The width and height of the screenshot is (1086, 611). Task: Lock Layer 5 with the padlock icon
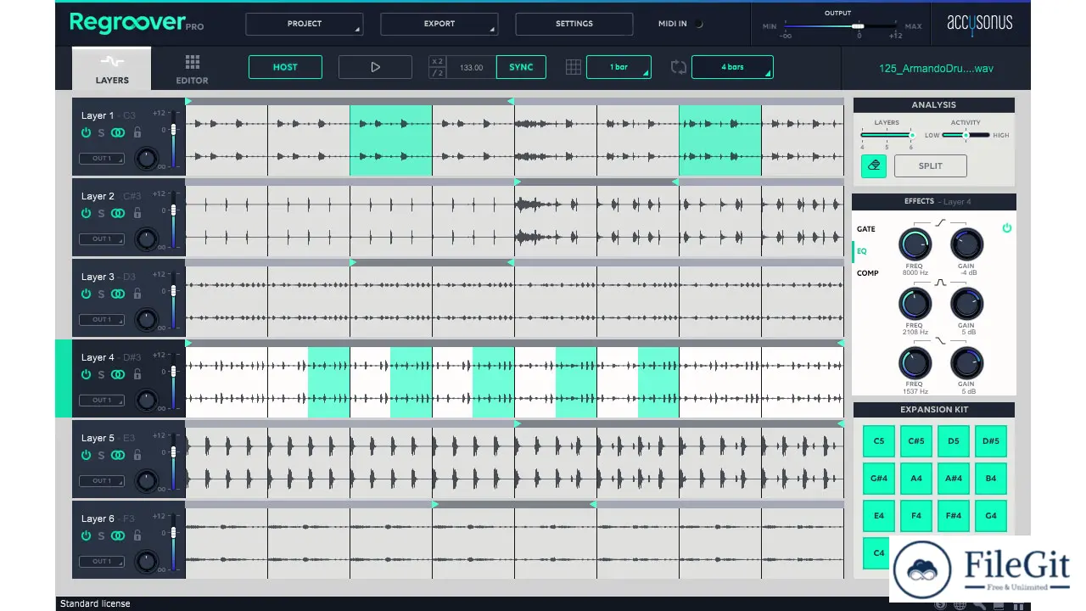(x=137, y=455)
